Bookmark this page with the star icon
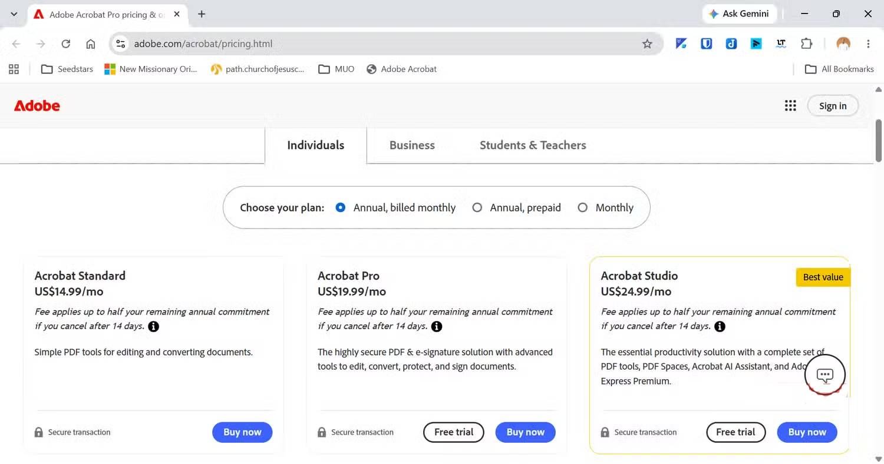The width and height of the screenshot is (884, 464). pyautogui.click(x=647, y=44)
